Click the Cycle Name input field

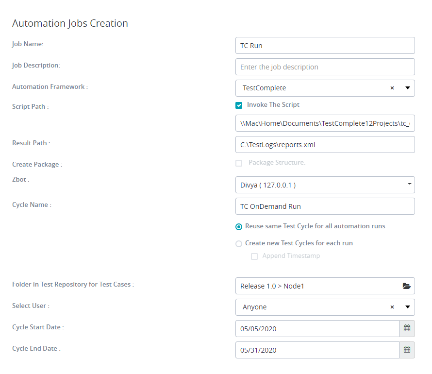(325, 206)
